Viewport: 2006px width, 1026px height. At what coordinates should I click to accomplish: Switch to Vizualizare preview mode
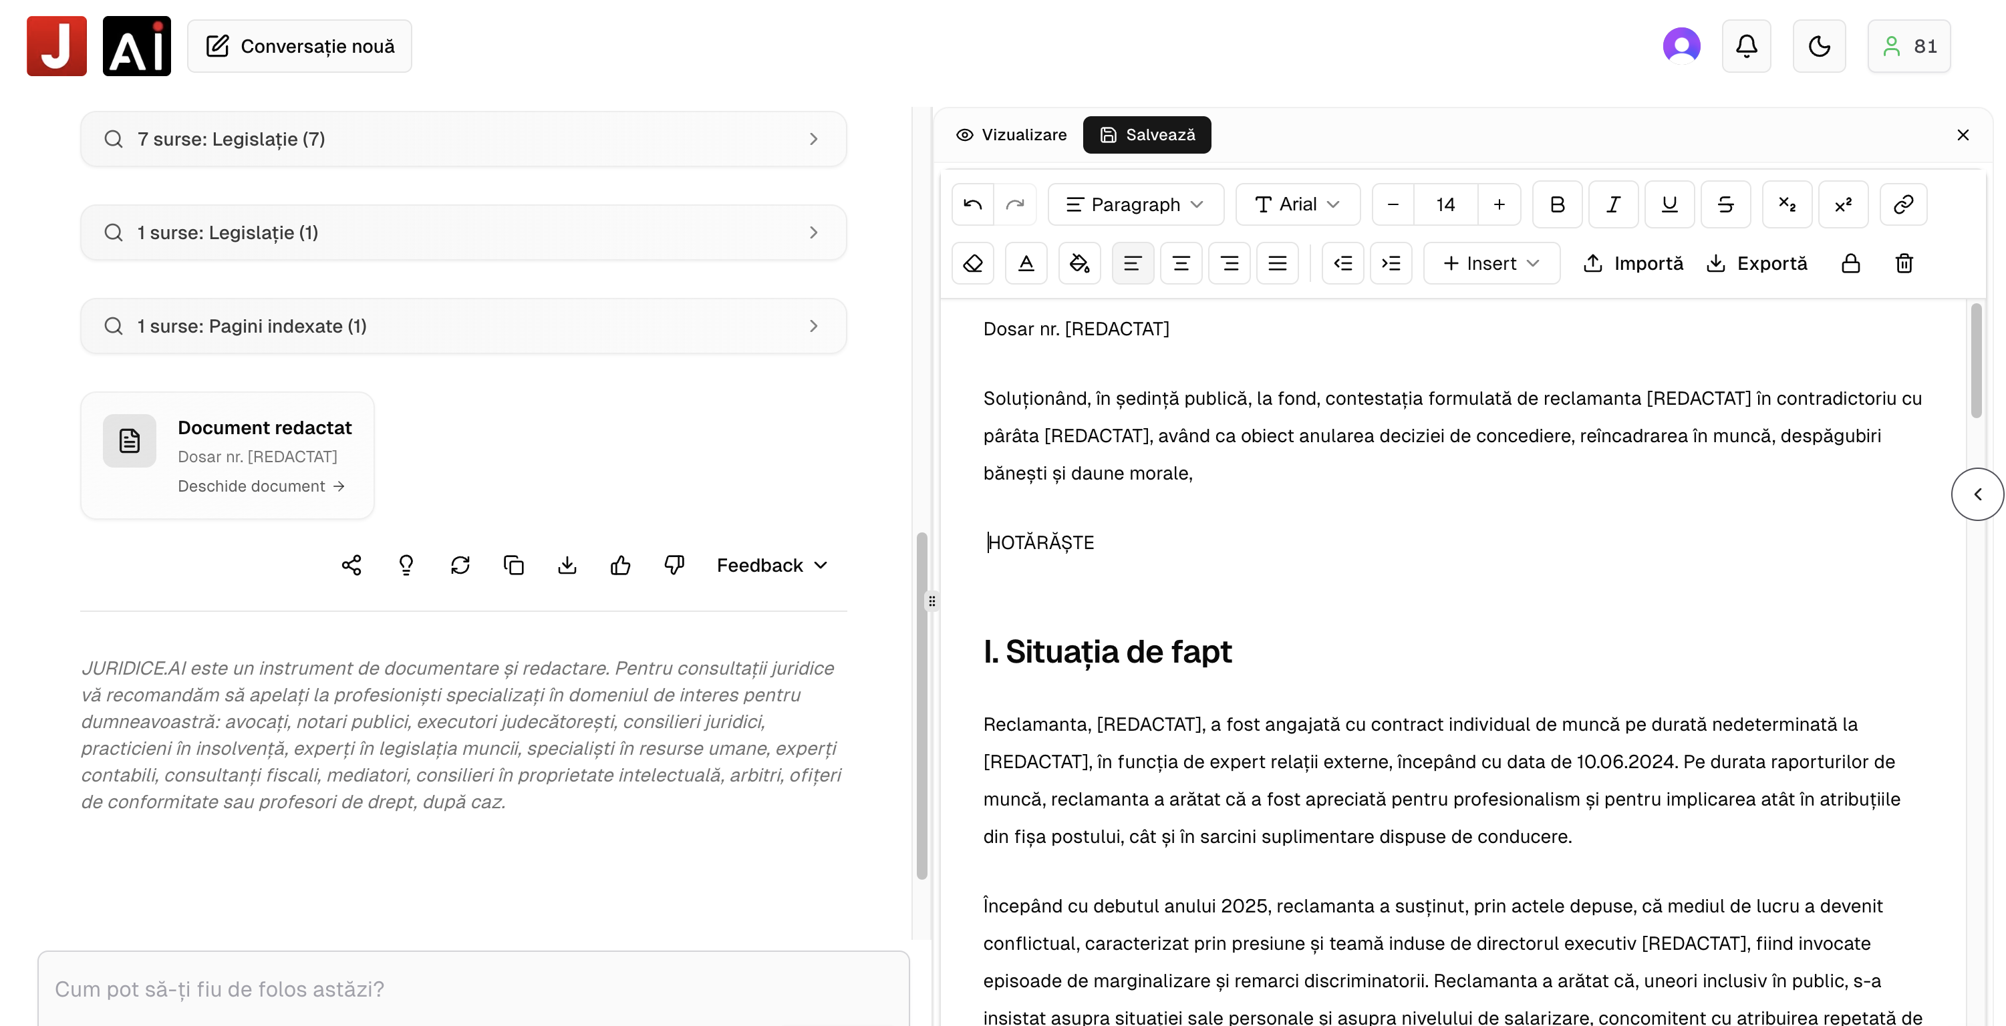point(1011,135)
